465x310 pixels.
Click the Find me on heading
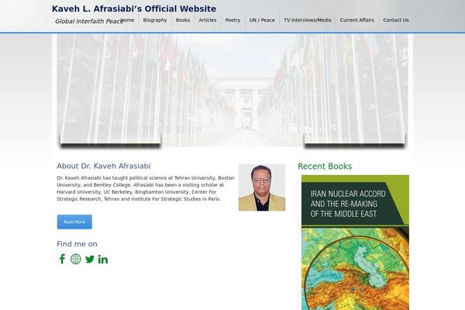pos(77,244)
